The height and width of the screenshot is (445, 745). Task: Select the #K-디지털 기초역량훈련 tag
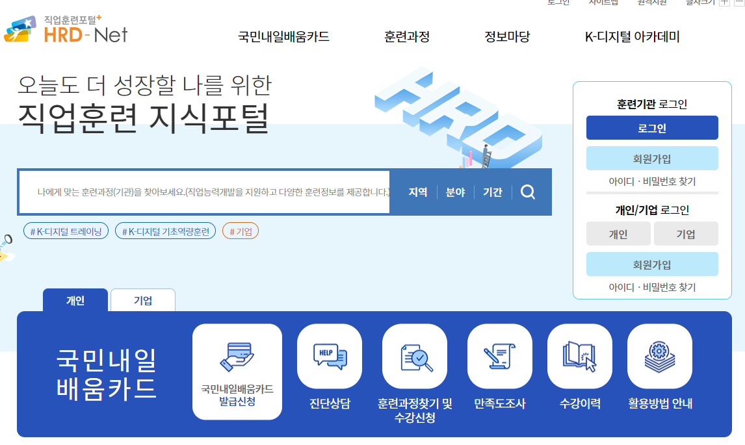[x=165, y=231]
